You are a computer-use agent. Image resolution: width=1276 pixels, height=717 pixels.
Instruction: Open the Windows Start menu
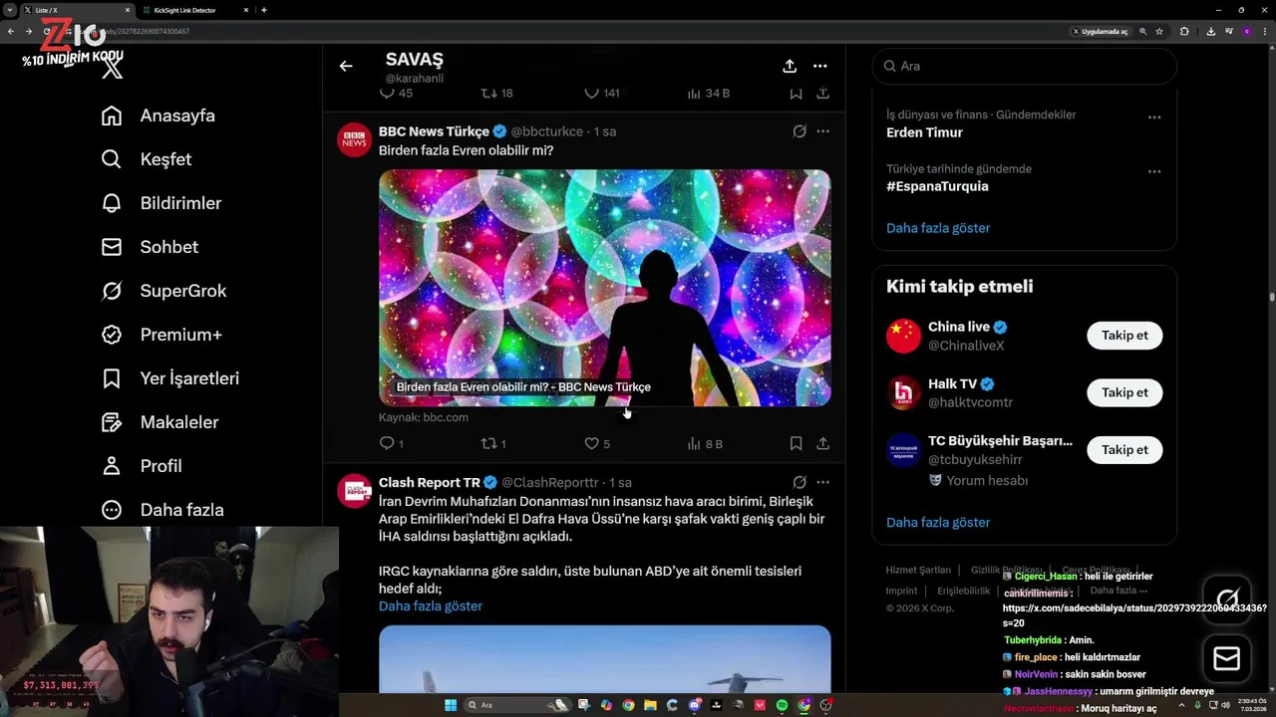point(451,705)
